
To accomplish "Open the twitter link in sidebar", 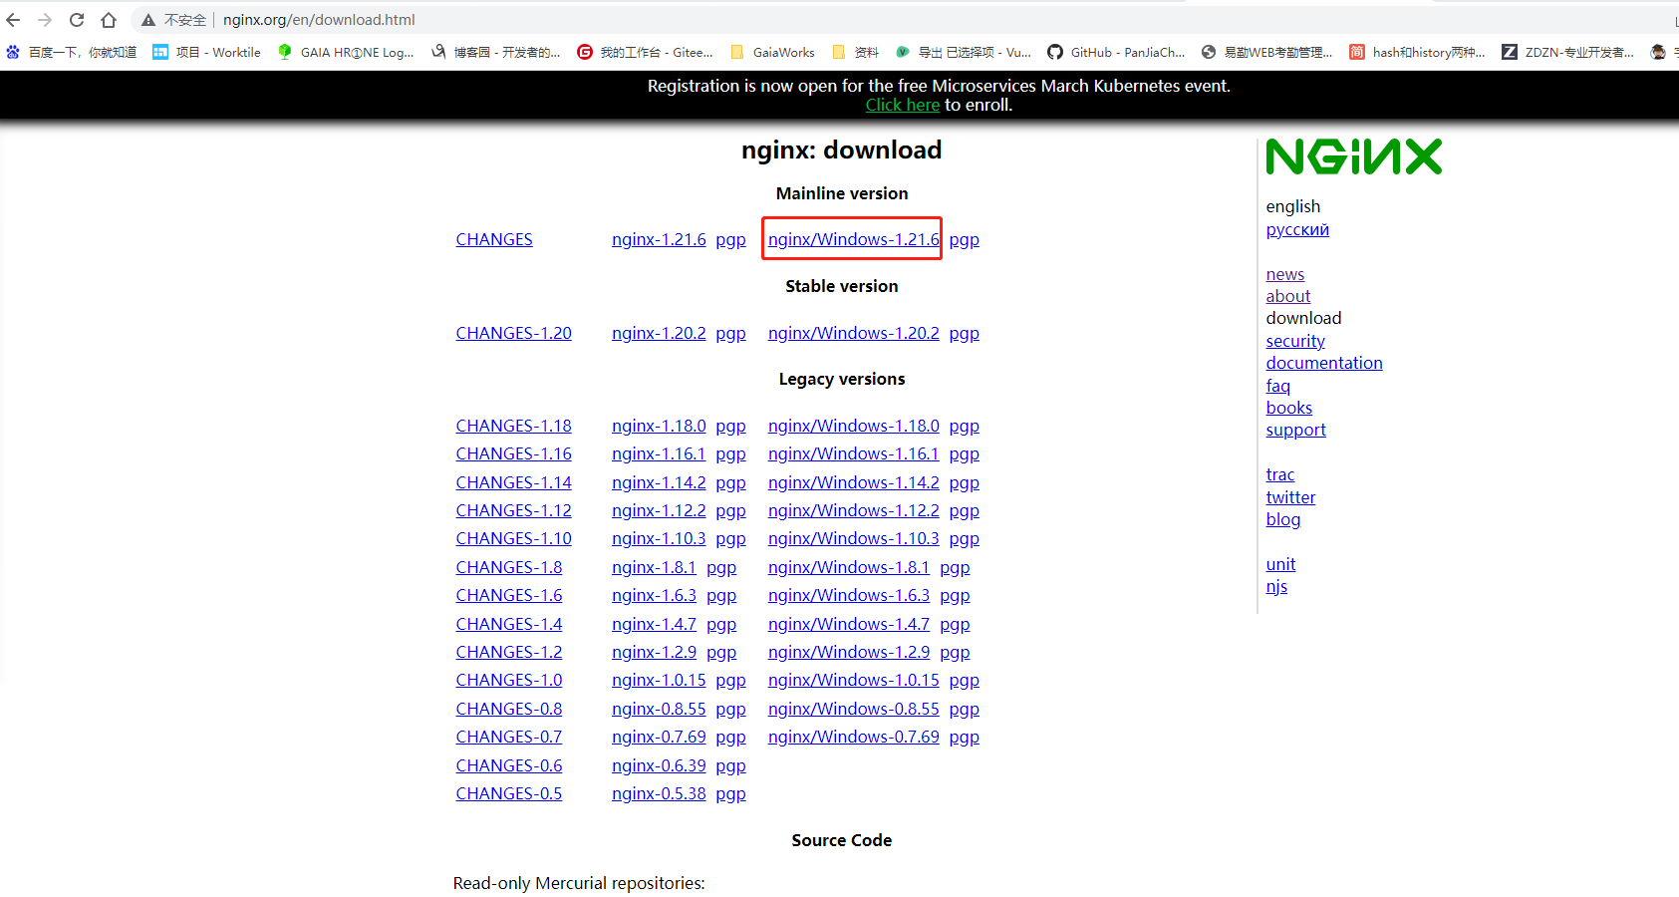I will (1291, 497).
